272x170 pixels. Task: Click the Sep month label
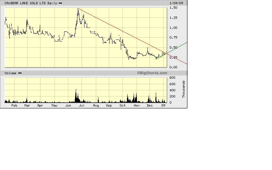(109, 106)
